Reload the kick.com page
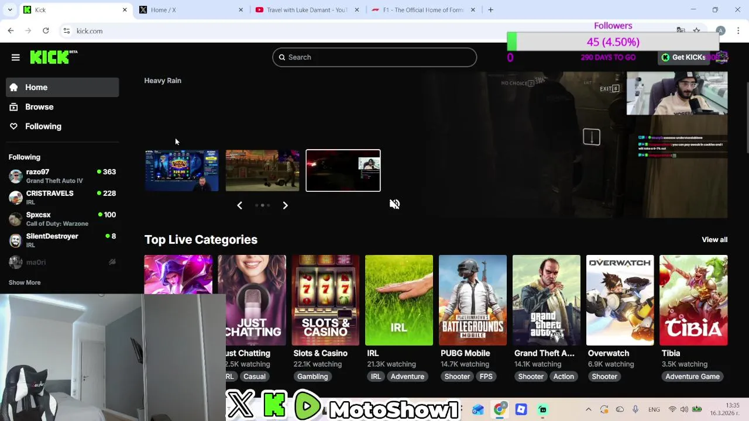The image size is (749, 421). [46, 30]
